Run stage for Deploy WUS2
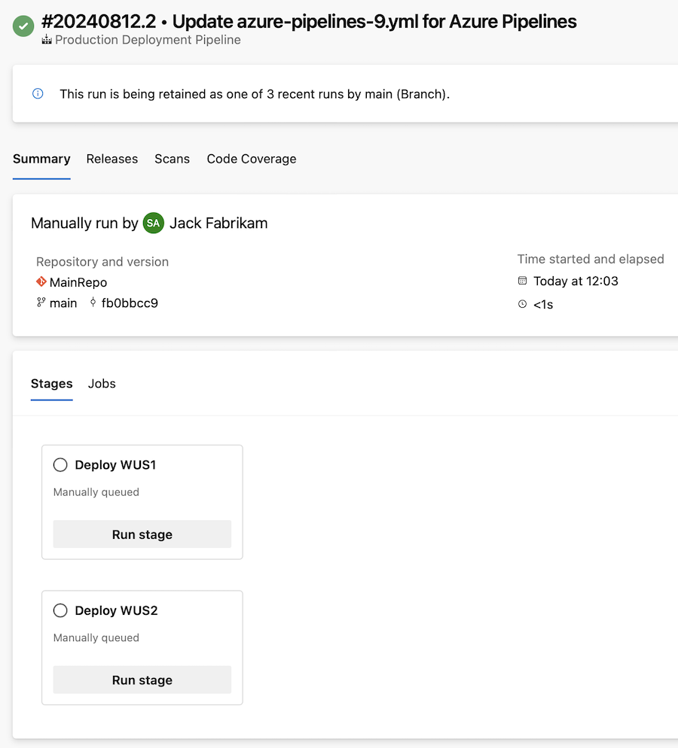678x748 pixels. 142,680
